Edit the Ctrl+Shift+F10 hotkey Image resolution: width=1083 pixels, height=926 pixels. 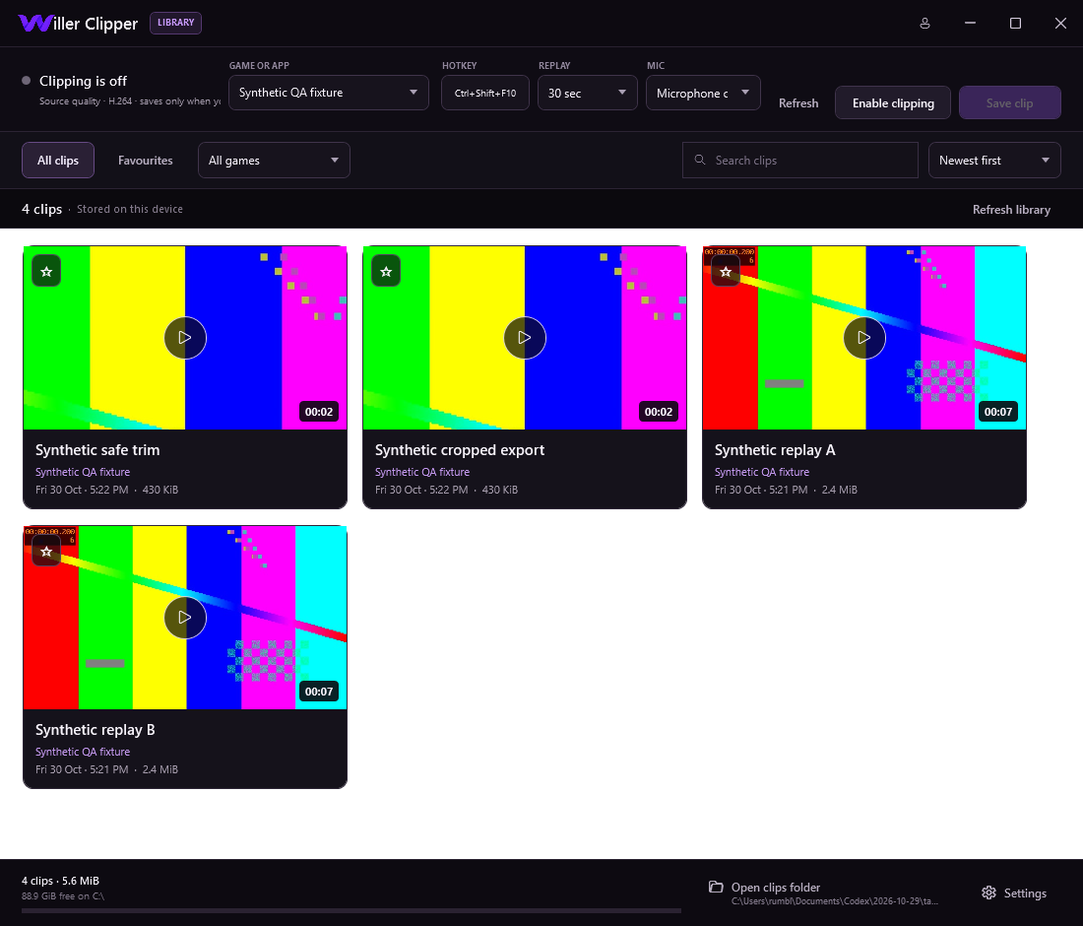[485, 93]
